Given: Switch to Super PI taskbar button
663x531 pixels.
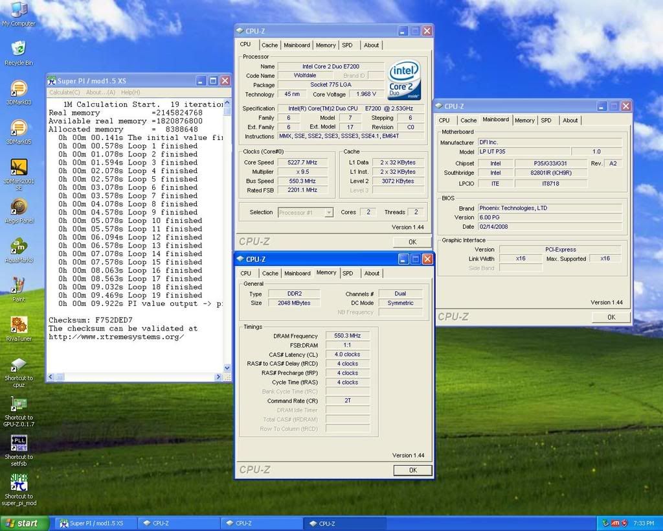Looking at the screenshot, I should tap(96, 523).
